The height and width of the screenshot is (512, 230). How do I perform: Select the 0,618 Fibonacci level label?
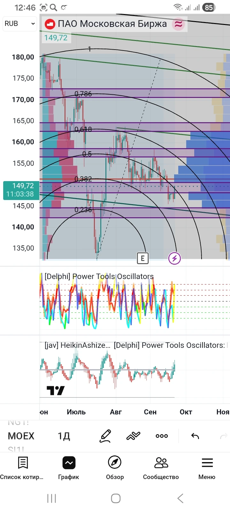[x=83, y=129]
